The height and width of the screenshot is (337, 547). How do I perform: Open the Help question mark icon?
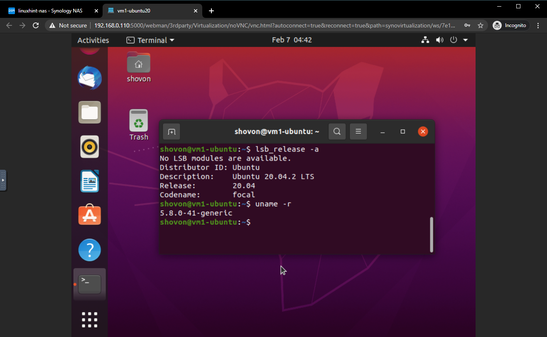pos(89,250)
